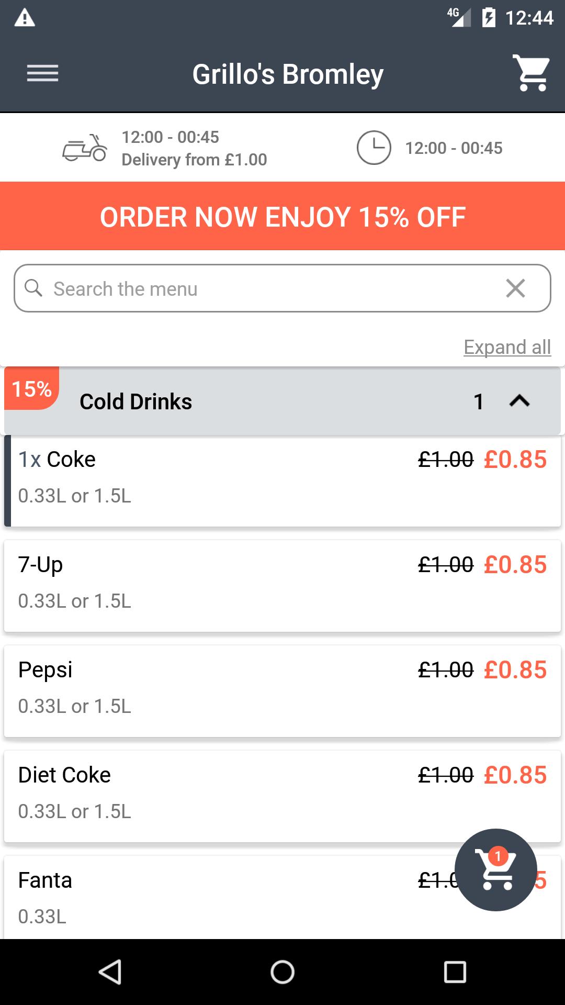Collapse the Cold Drinks section chevron
Screen dimensions: 565x1005
tap(519, 401)
